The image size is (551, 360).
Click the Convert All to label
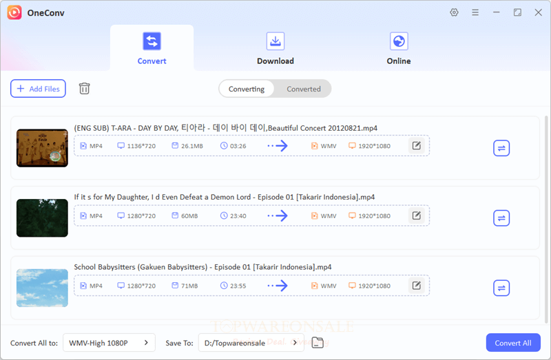point(34,343)
